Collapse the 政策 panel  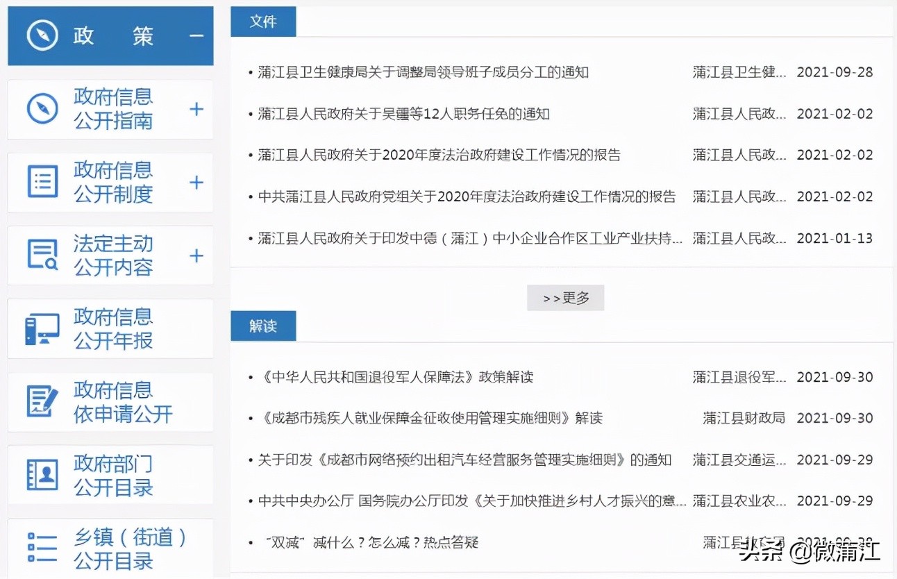click(x=196, y=35)
